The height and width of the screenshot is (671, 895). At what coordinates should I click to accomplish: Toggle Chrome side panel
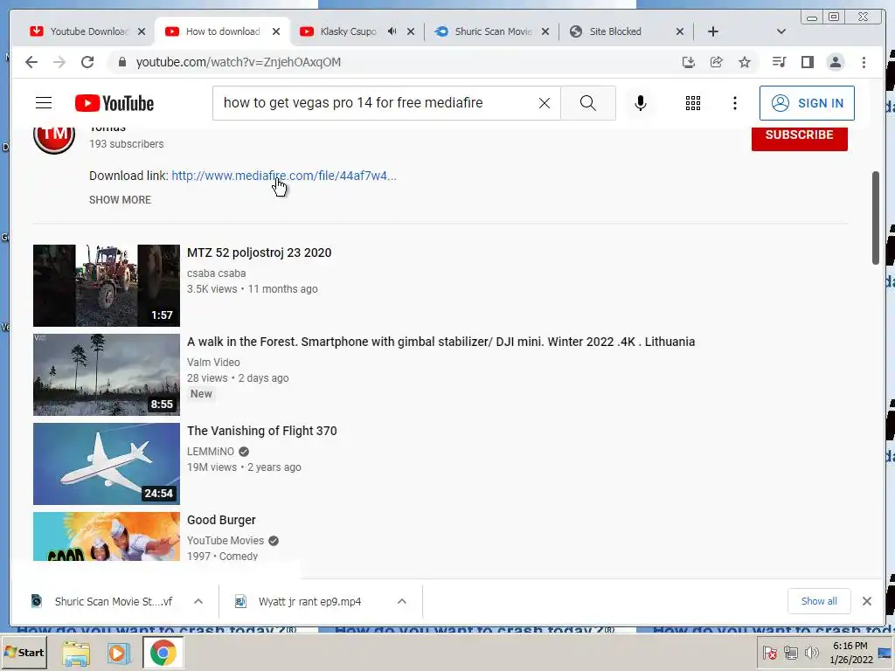click(x=807, y=62)
